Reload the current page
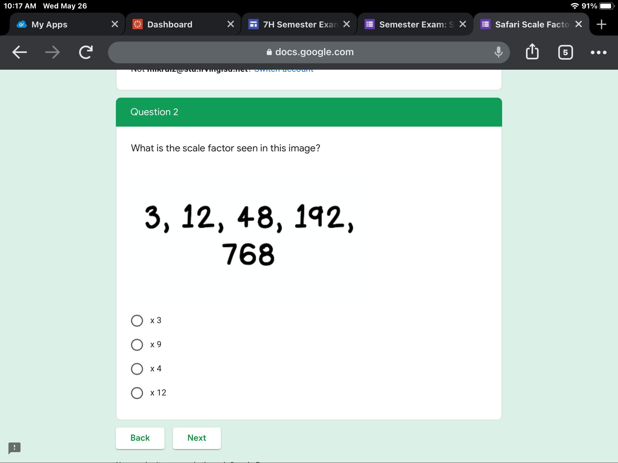Image resolution: width=618 pixels, height=463 pixels. click(86, 52)
